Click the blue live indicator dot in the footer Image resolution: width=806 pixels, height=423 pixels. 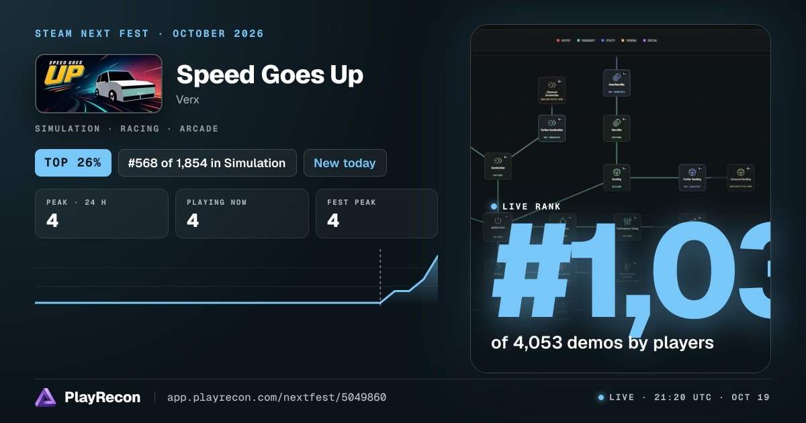click(x=601, y=397)
